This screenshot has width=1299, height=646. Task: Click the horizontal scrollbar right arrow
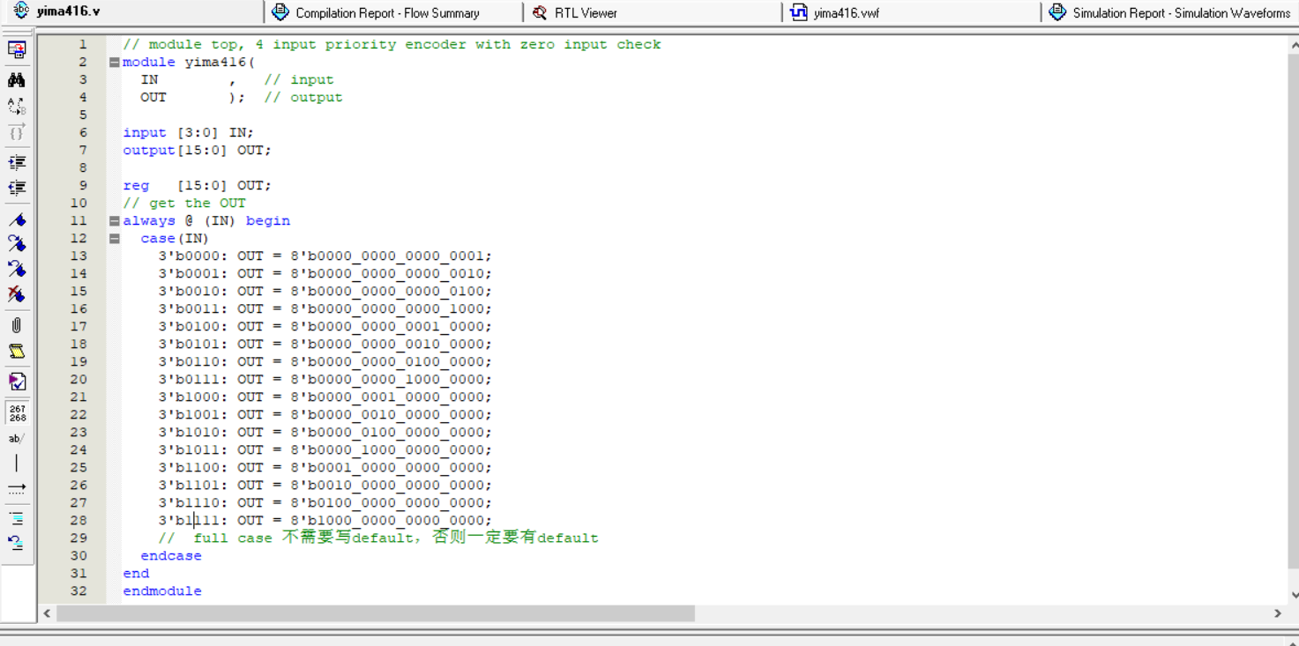(1278, 613)
